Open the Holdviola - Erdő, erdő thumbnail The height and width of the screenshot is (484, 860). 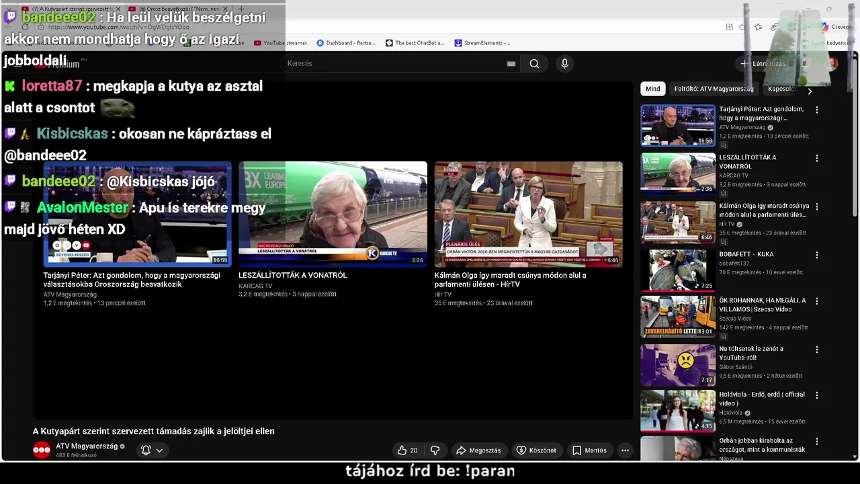pos(678,411)
